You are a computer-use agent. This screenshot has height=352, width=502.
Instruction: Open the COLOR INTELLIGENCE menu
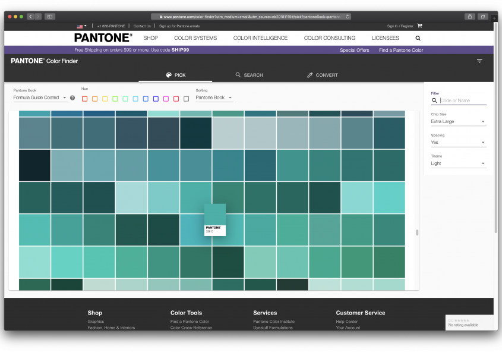[x=260, y=38]
